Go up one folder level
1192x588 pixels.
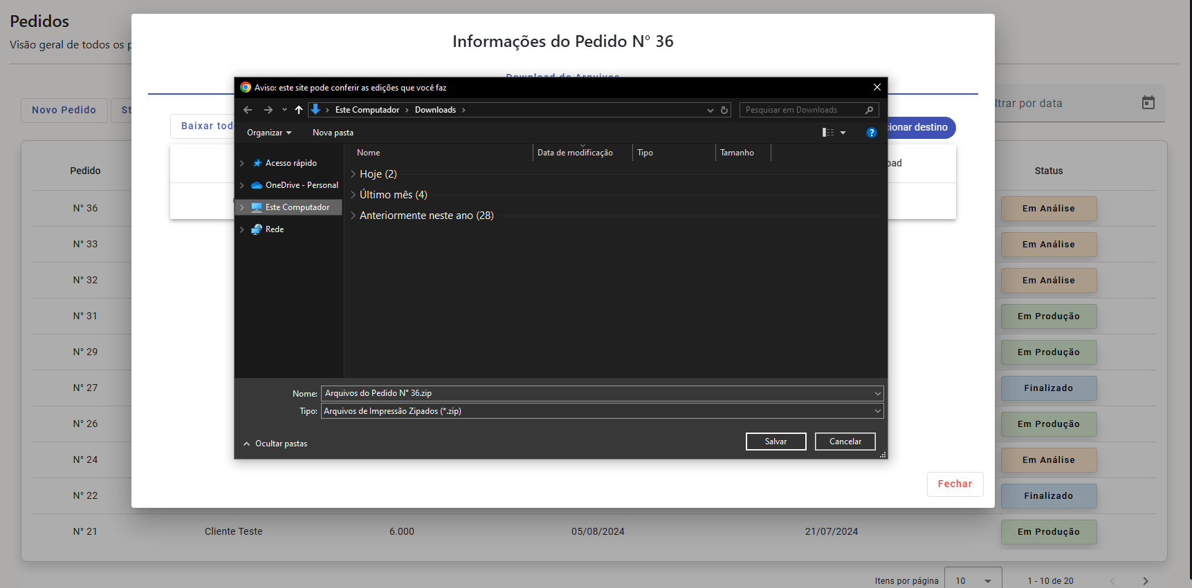[x=299, y=110]
